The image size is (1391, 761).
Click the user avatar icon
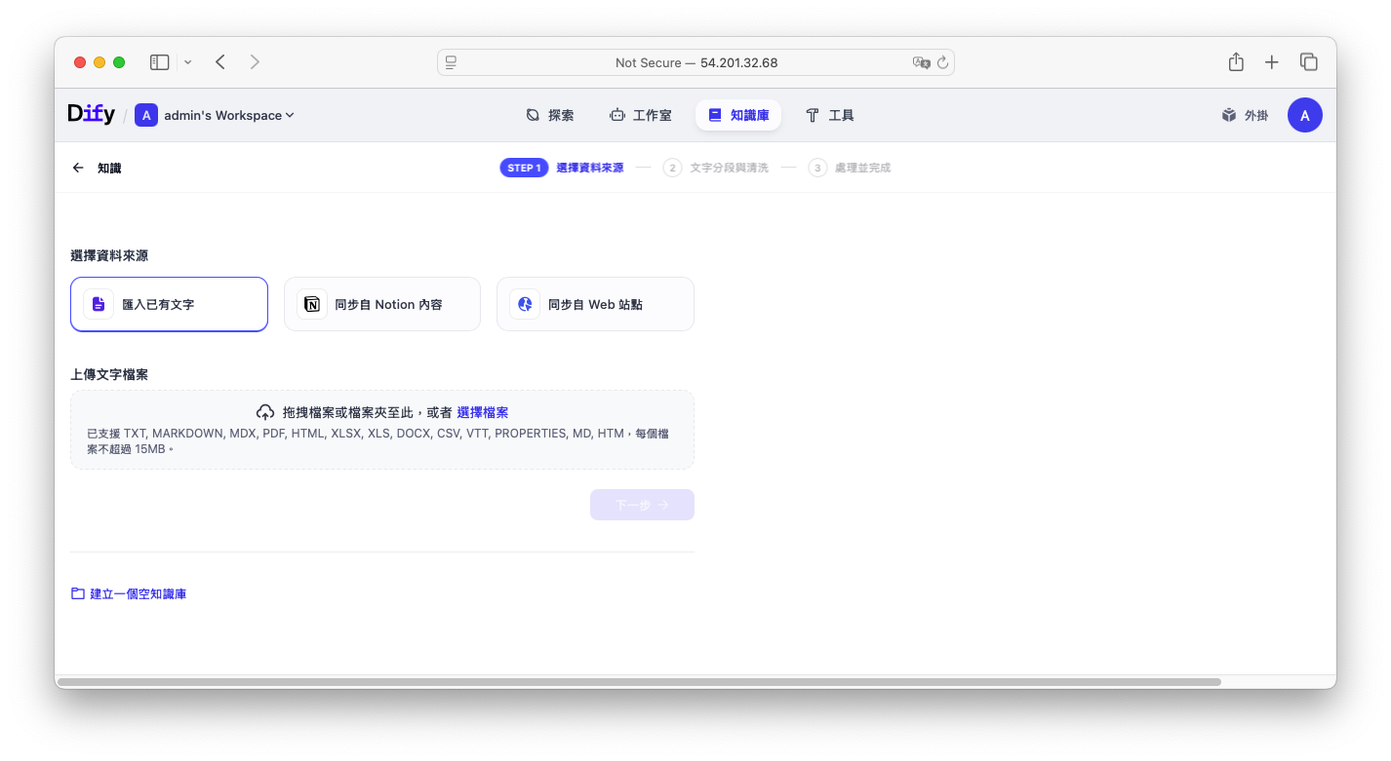click(1304, 115)
